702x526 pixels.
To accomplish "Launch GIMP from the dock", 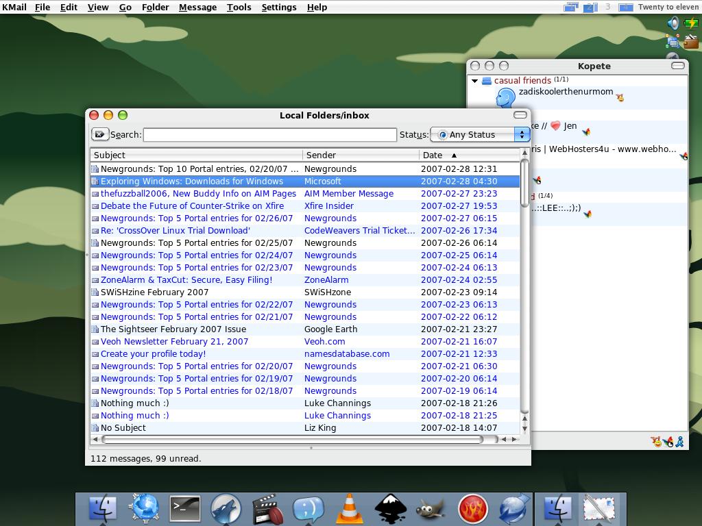I will pyautogui.click(x=431, y=509).
